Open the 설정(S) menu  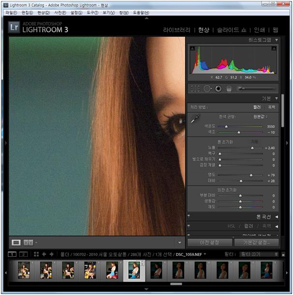pyautogui.click(x=76, y=13)
